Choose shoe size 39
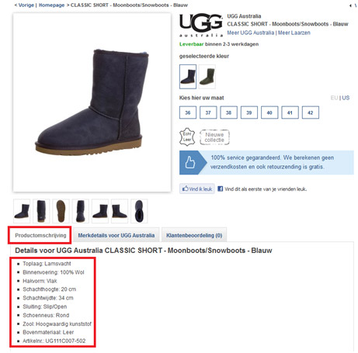The height and width of the screenshot is (353, 358). (249, 112)
